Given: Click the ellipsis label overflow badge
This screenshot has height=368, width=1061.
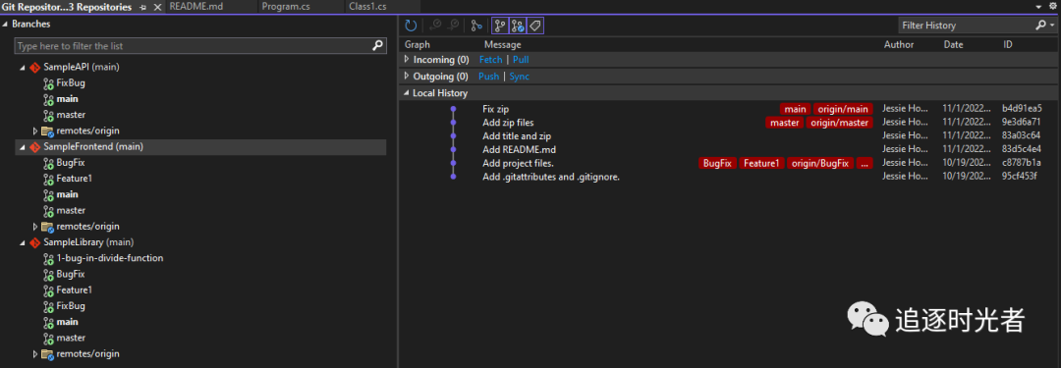Looking at the screenshot, I should point(865,163).
